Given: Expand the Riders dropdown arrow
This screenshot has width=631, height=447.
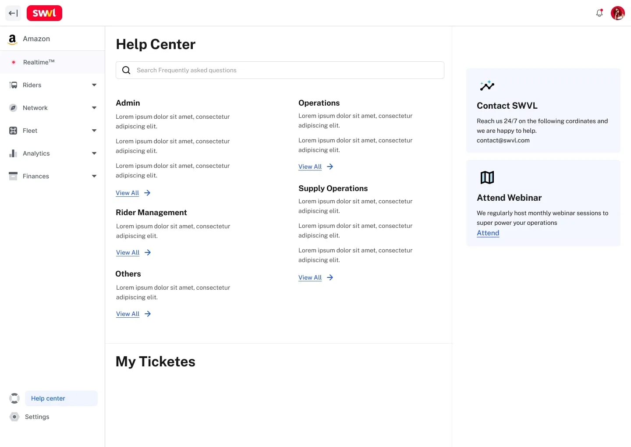Looking at the screenshot, I should (x=94, y=85).
